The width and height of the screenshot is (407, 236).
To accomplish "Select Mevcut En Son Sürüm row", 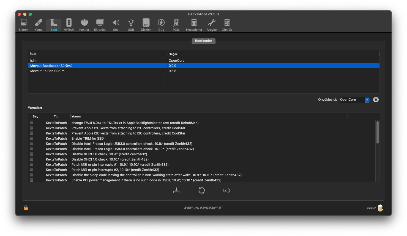I will click(x=204, y=71).
